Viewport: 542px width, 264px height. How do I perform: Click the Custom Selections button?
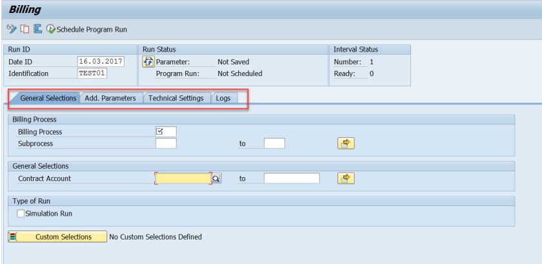tap(57, 237)
